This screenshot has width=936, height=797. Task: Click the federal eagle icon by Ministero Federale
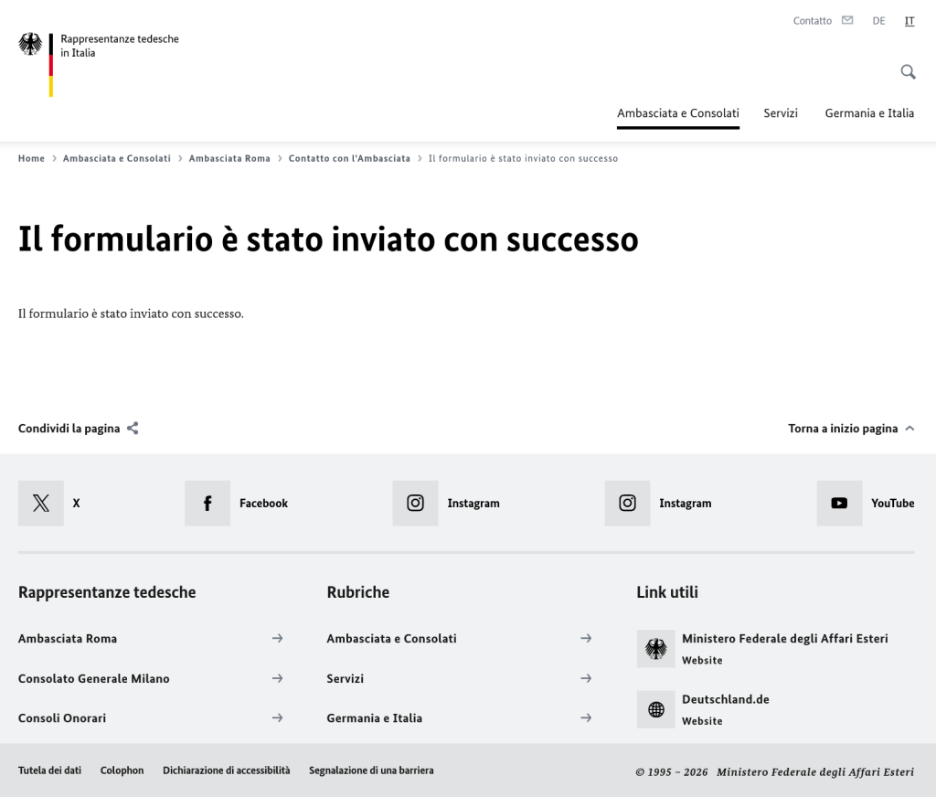pos(655,649)
